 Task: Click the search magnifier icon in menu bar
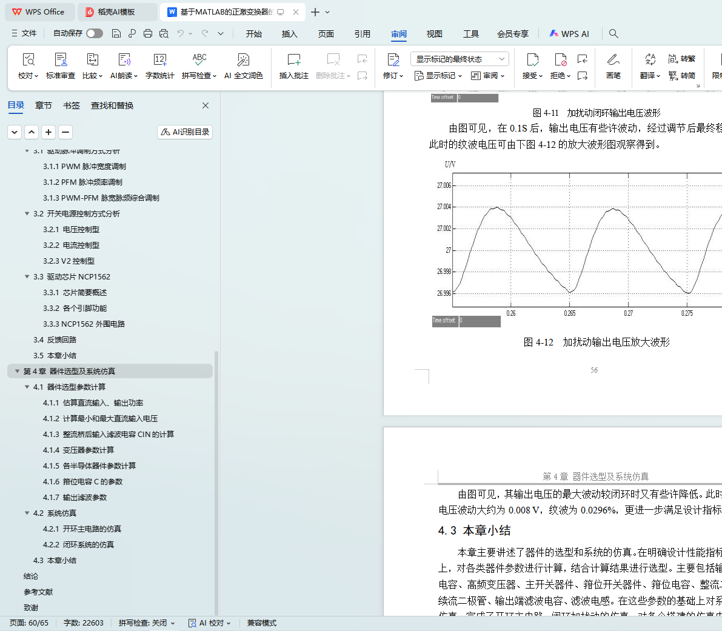tap(613, 34)
